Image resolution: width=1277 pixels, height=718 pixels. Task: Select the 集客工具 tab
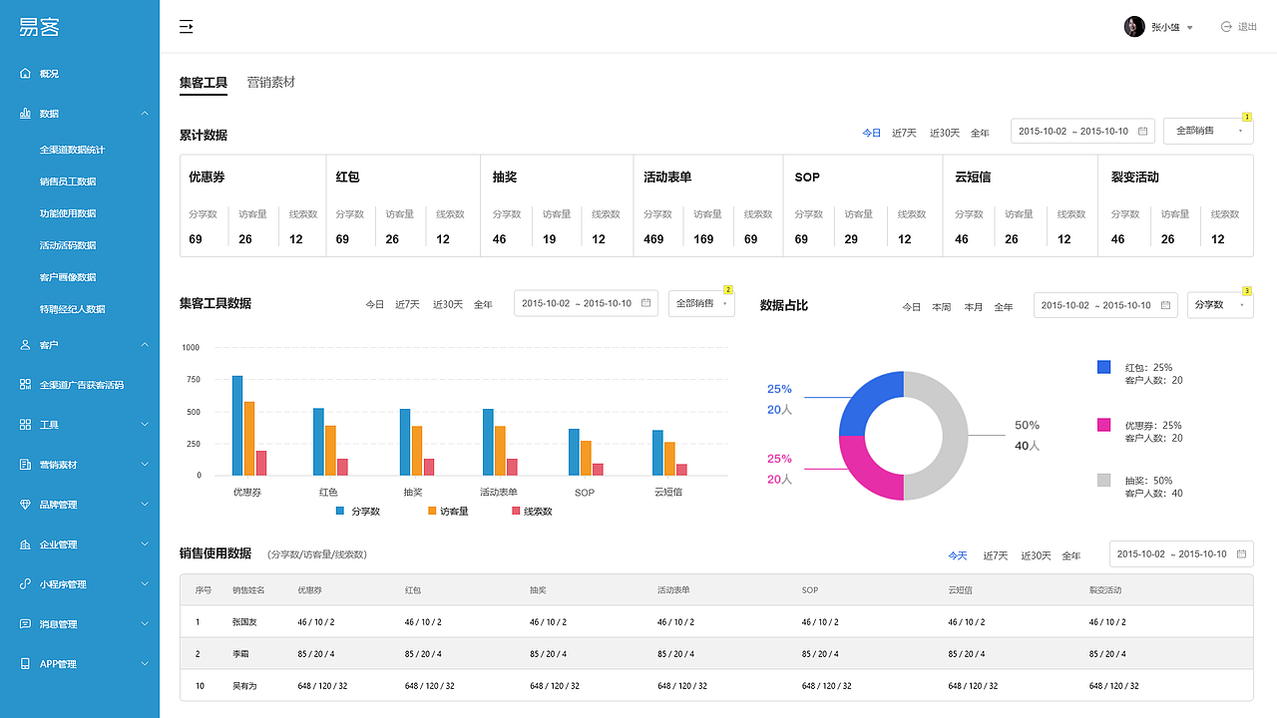coord(204,83)
